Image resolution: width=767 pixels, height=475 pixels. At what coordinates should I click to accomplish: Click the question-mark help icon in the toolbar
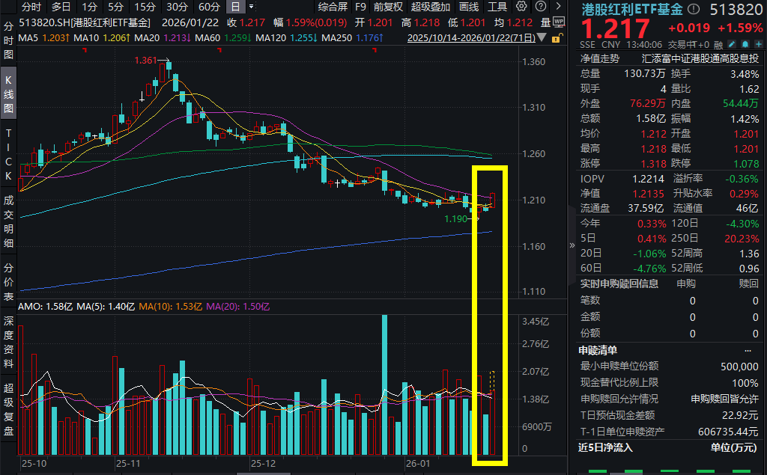(541, 6)
